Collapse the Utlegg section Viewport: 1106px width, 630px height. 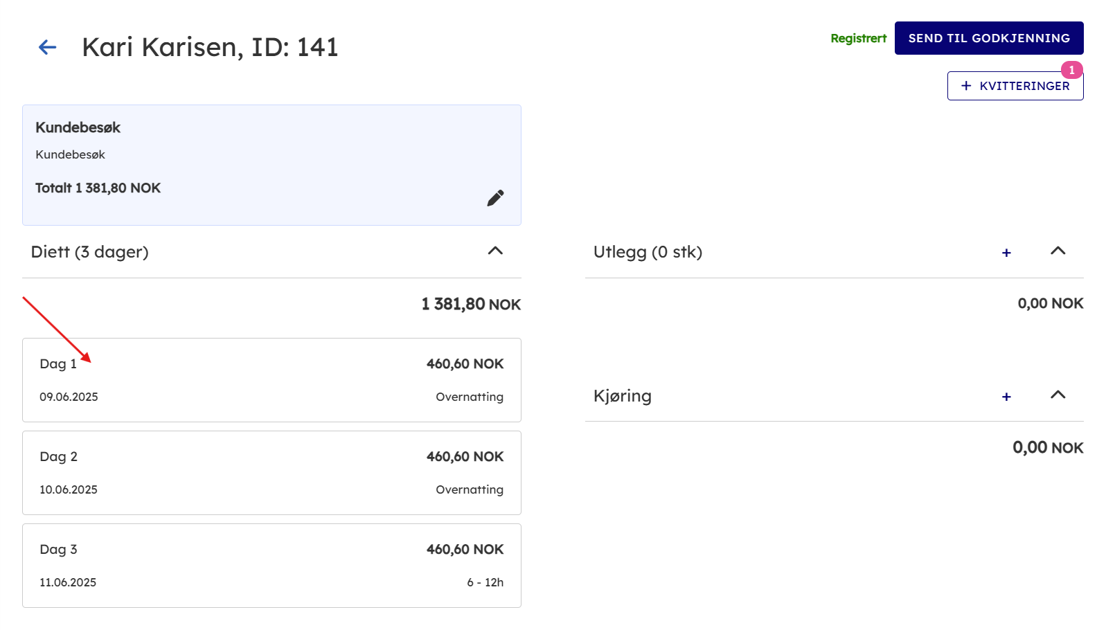[1058, 251]
